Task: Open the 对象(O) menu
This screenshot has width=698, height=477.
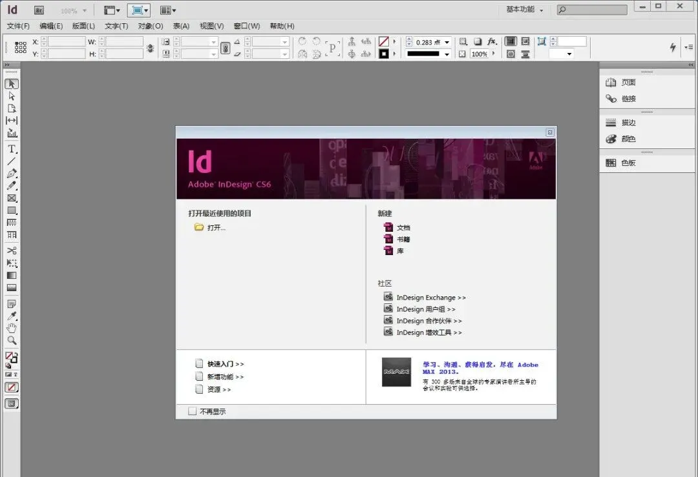Action: pos(151,26)
